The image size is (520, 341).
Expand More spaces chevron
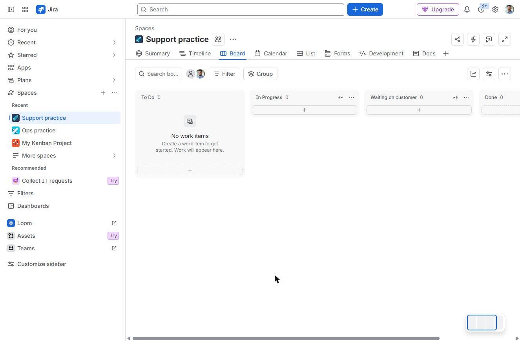pyautogui.click(x=114, y=156)
